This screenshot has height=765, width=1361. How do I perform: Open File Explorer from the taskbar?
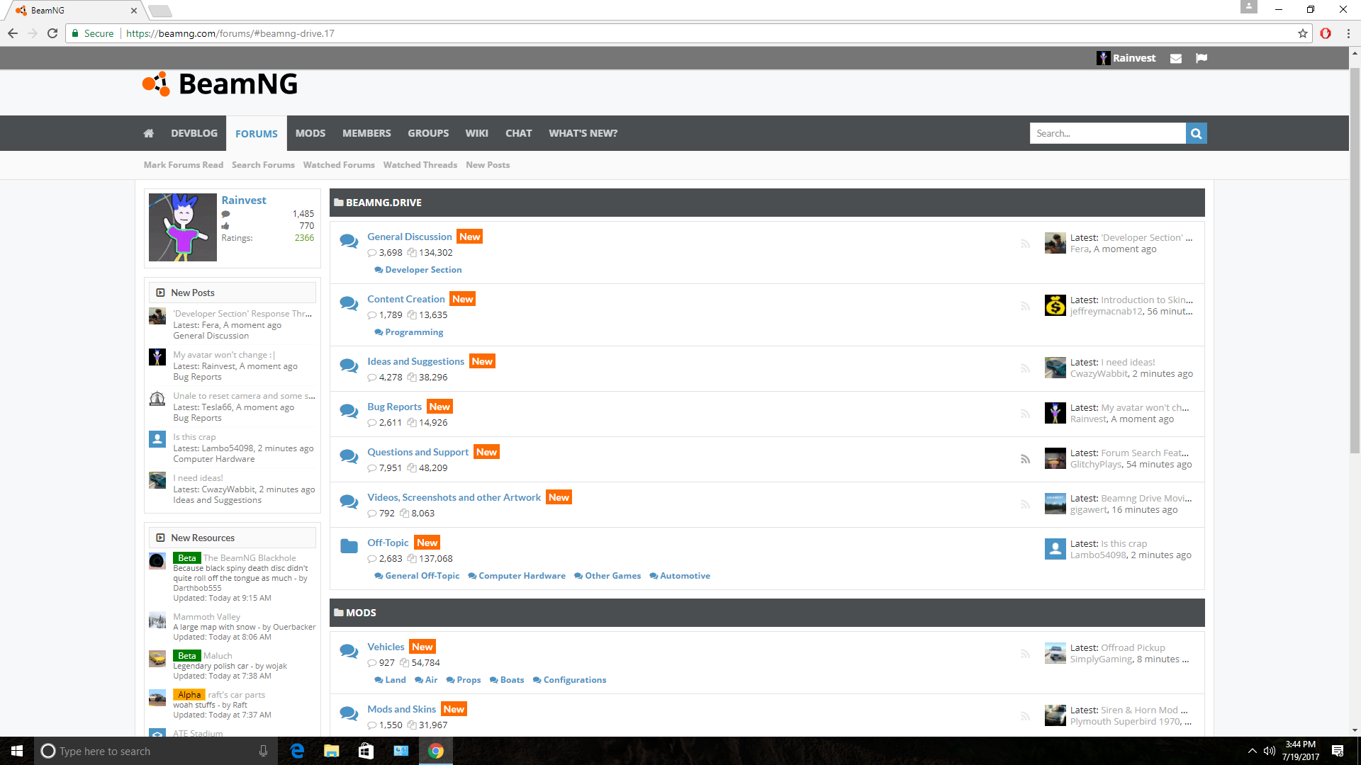332,751
